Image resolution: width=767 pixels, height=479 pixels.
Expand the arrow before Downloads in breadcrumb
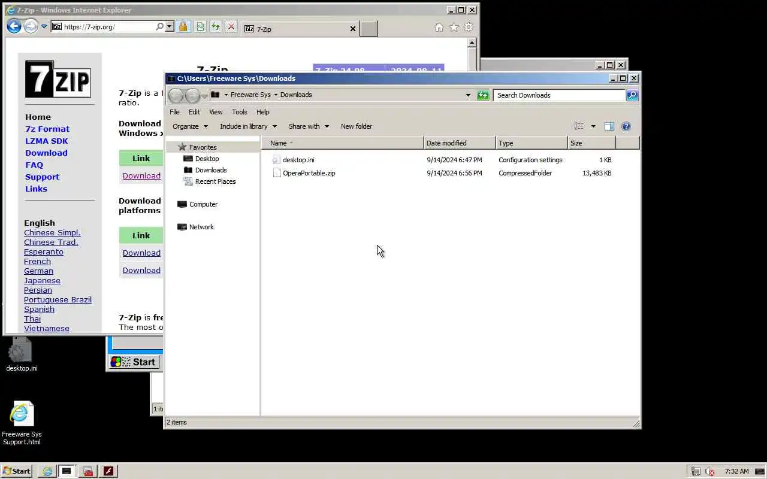tap(276, 95)
